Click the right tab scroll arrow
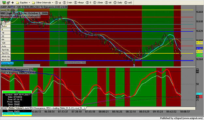The image size is (204, 120). [x=5, y=108]
